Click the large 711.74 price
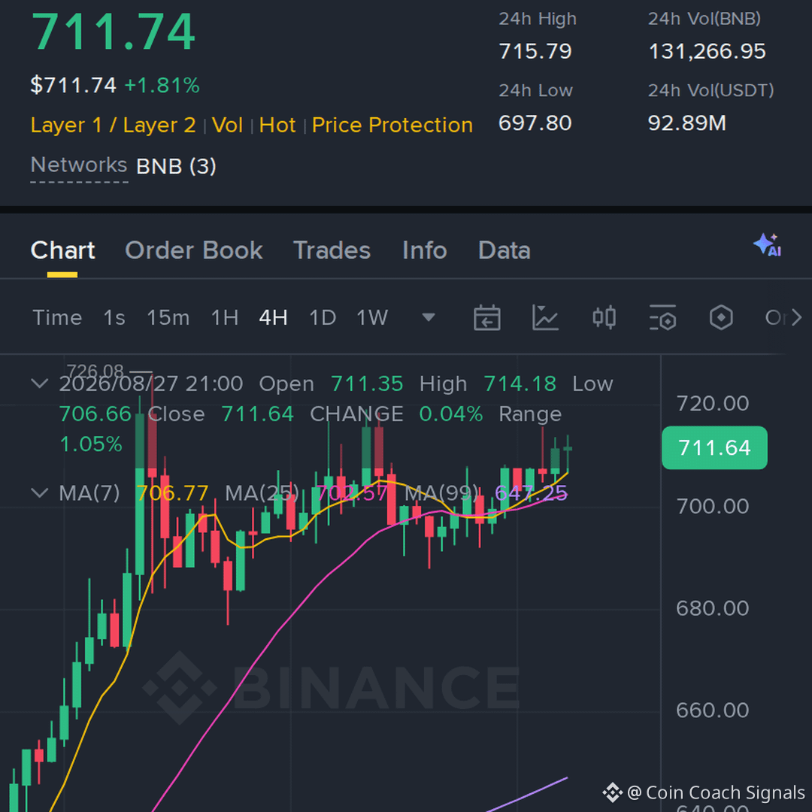The width and height of the screenshot is (812, 812). (114, 32)
